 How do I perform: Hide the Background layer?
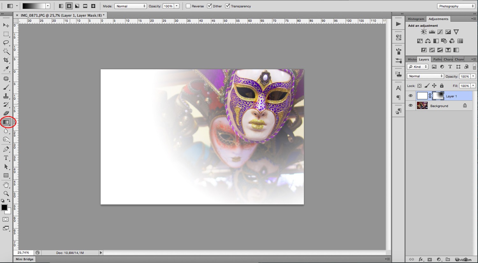[x=411, y=106]
